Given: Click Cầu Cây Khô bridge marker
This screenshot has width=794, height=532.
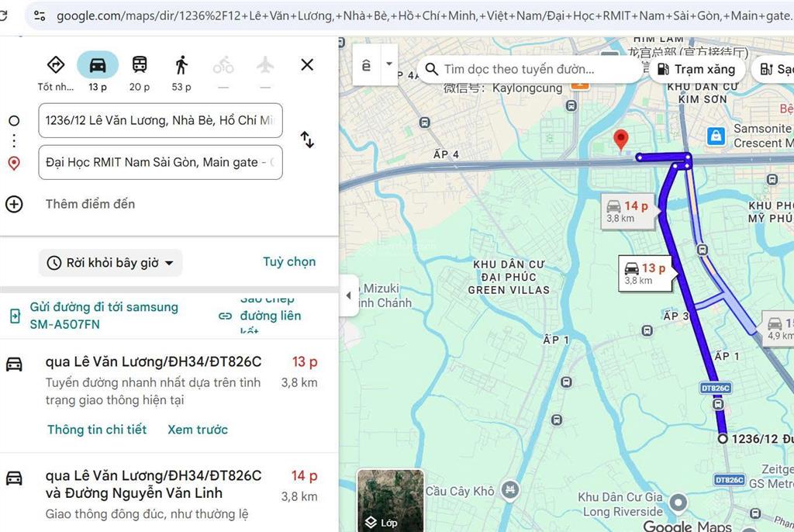Looking at the screenshot, I should point(510,489).
